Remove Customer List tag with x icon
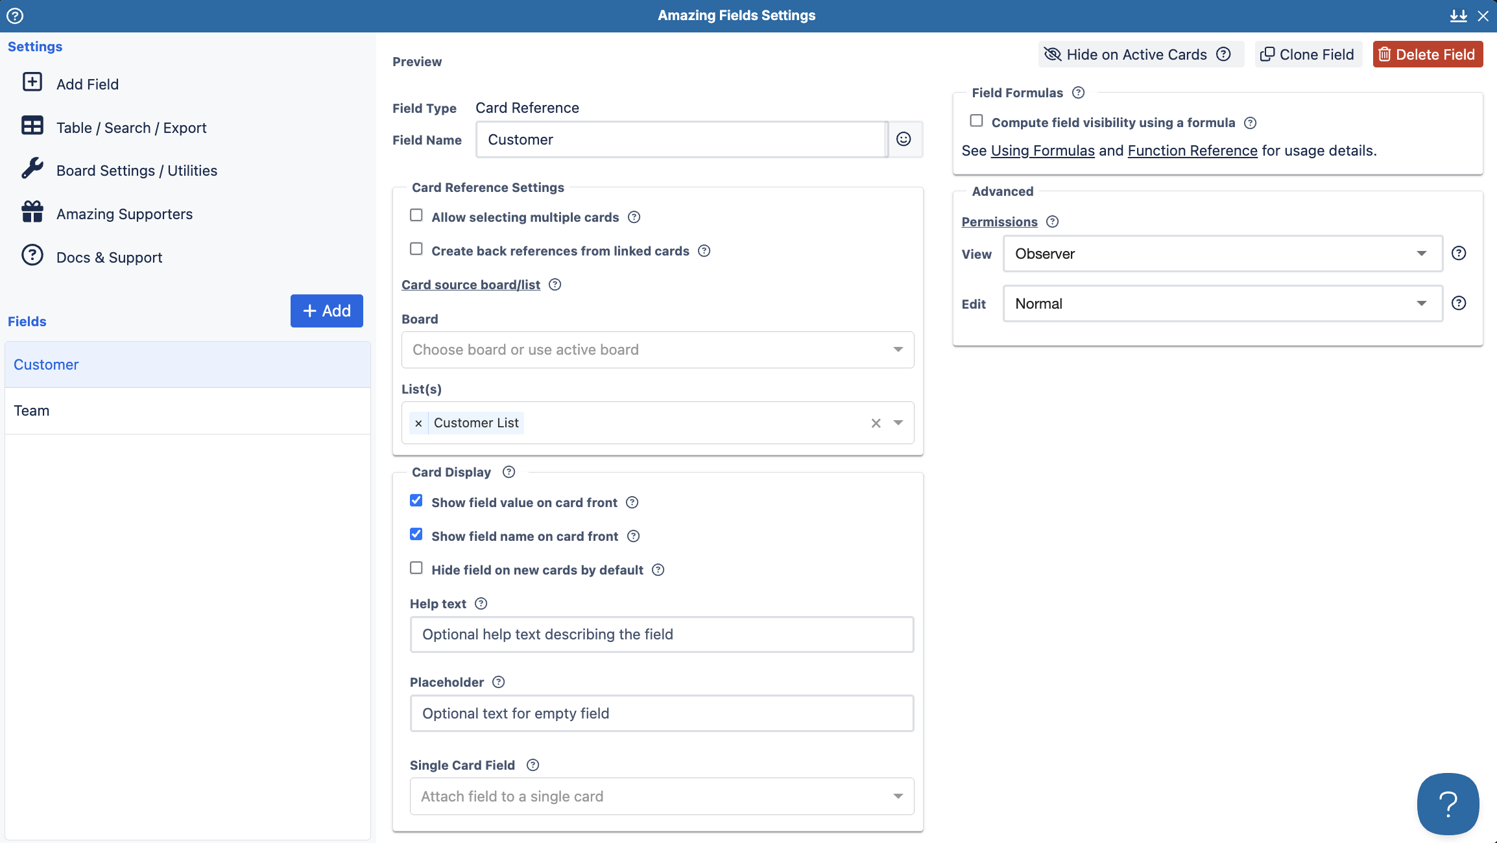 click(418, 423)
